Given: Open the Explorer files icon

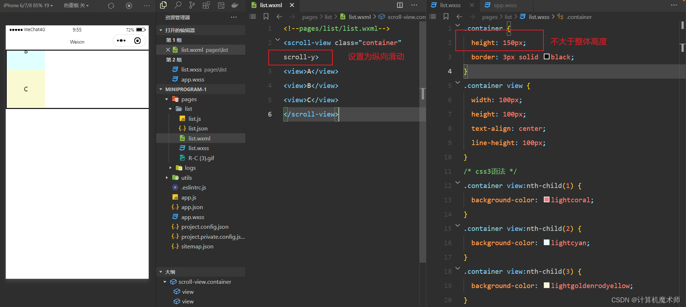Looking at the screenshot, I should pyautogui.click(x=163, y=5).
